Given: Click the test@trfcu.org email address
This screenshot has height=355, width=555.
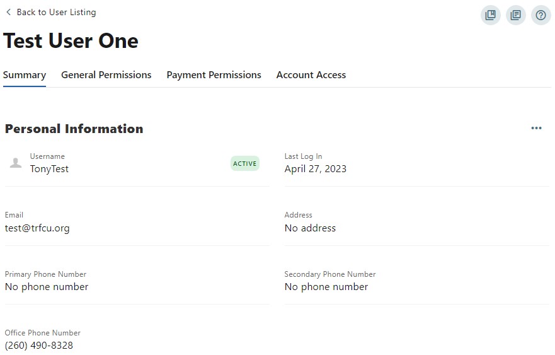Looking at the screenshot, I should (37, 228).
